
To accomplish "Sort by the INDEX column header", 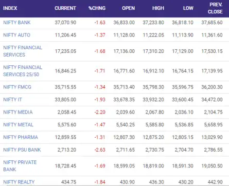I will pyautogui.click(x=10, y=8).
